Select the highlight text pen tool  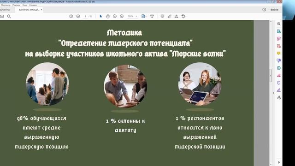[x=169, y=17]
